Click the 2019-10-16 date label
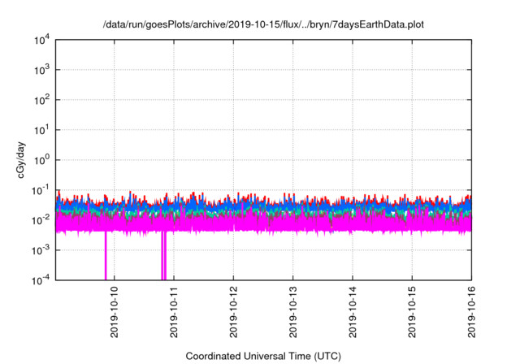 (x=471, y=312)
